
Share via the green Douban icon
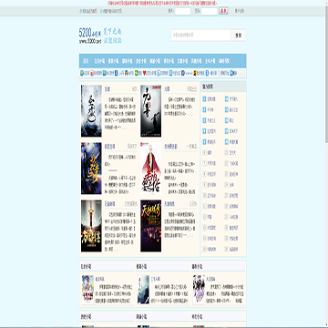(137, 73)
